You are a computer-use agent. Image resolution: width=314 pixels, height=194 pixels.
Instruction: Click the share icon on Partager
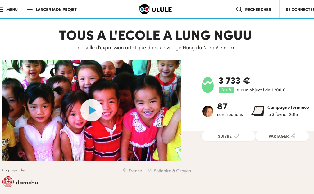tap(293, 136)
